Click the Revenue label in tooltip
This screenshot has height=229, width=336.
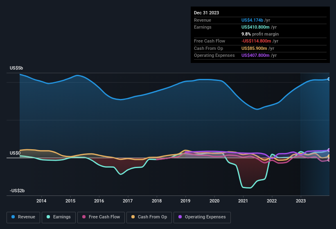(x=203, y=20)
